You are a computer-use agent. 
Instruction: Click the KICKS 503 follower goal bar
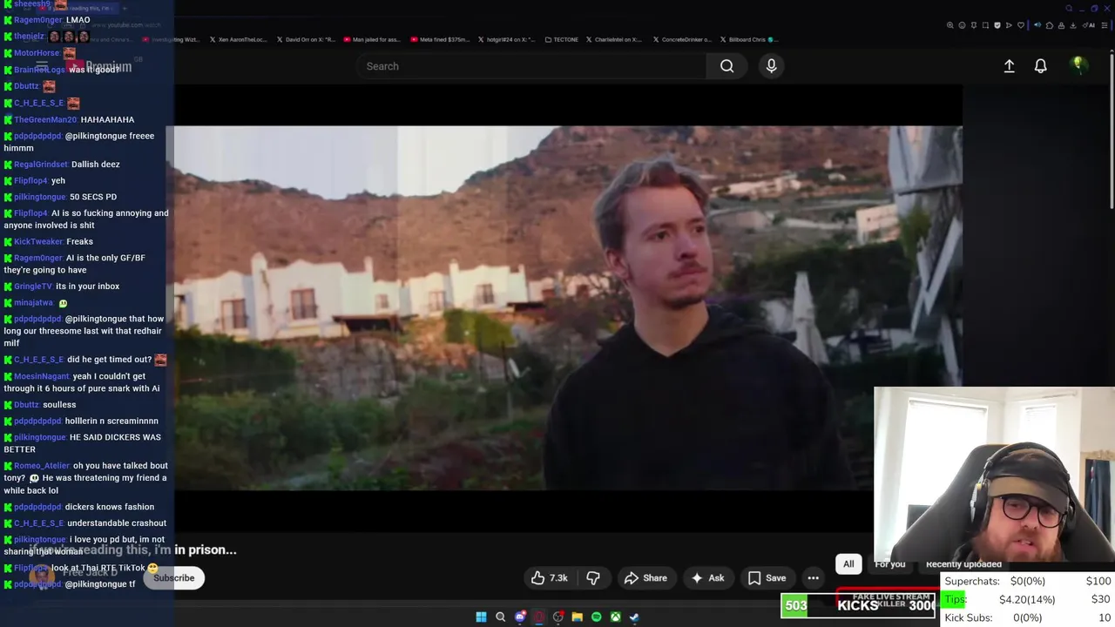(858, 605)
